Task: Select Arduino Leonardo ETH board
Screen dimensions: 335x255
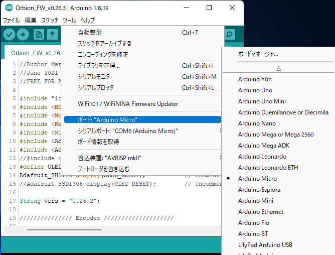Action: [279, 168]
